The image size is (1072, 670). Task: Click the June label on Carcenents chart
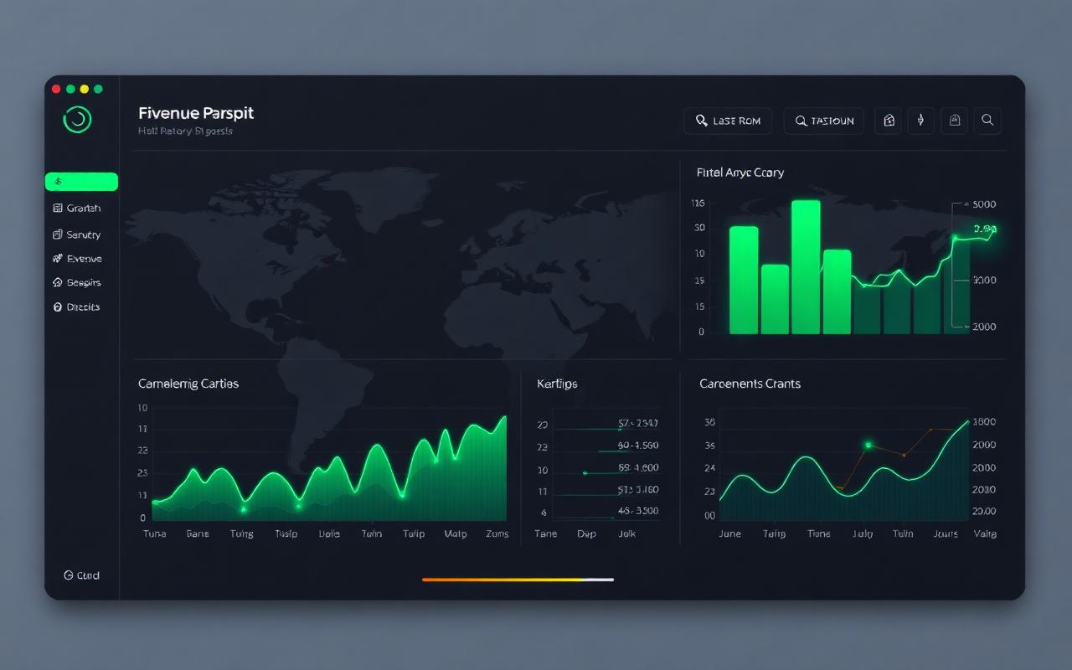pos(730,533)
